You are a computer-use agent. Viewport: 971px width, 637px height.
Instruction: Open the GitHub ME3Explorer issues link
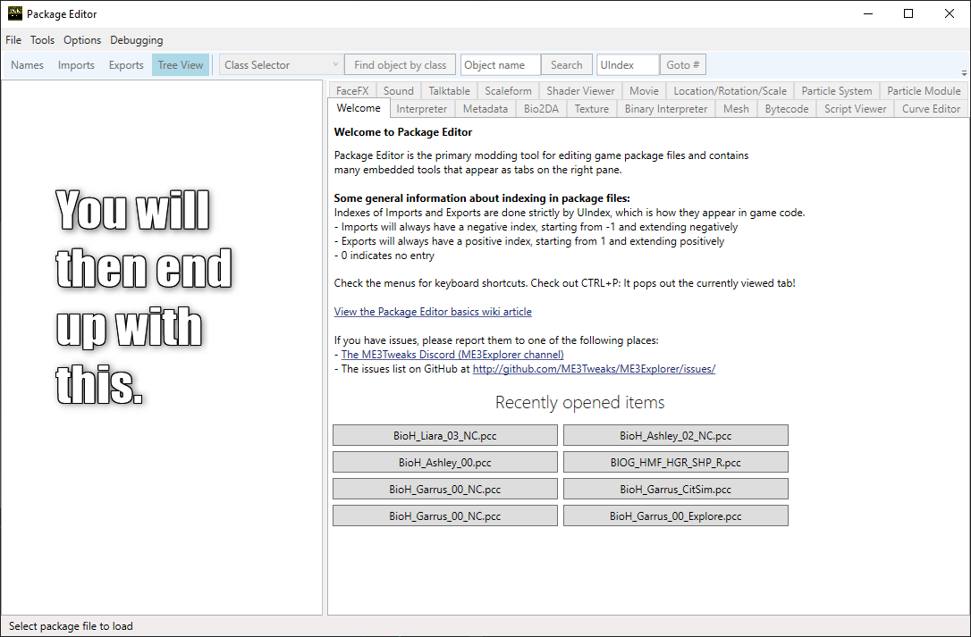tap(594, 368)
